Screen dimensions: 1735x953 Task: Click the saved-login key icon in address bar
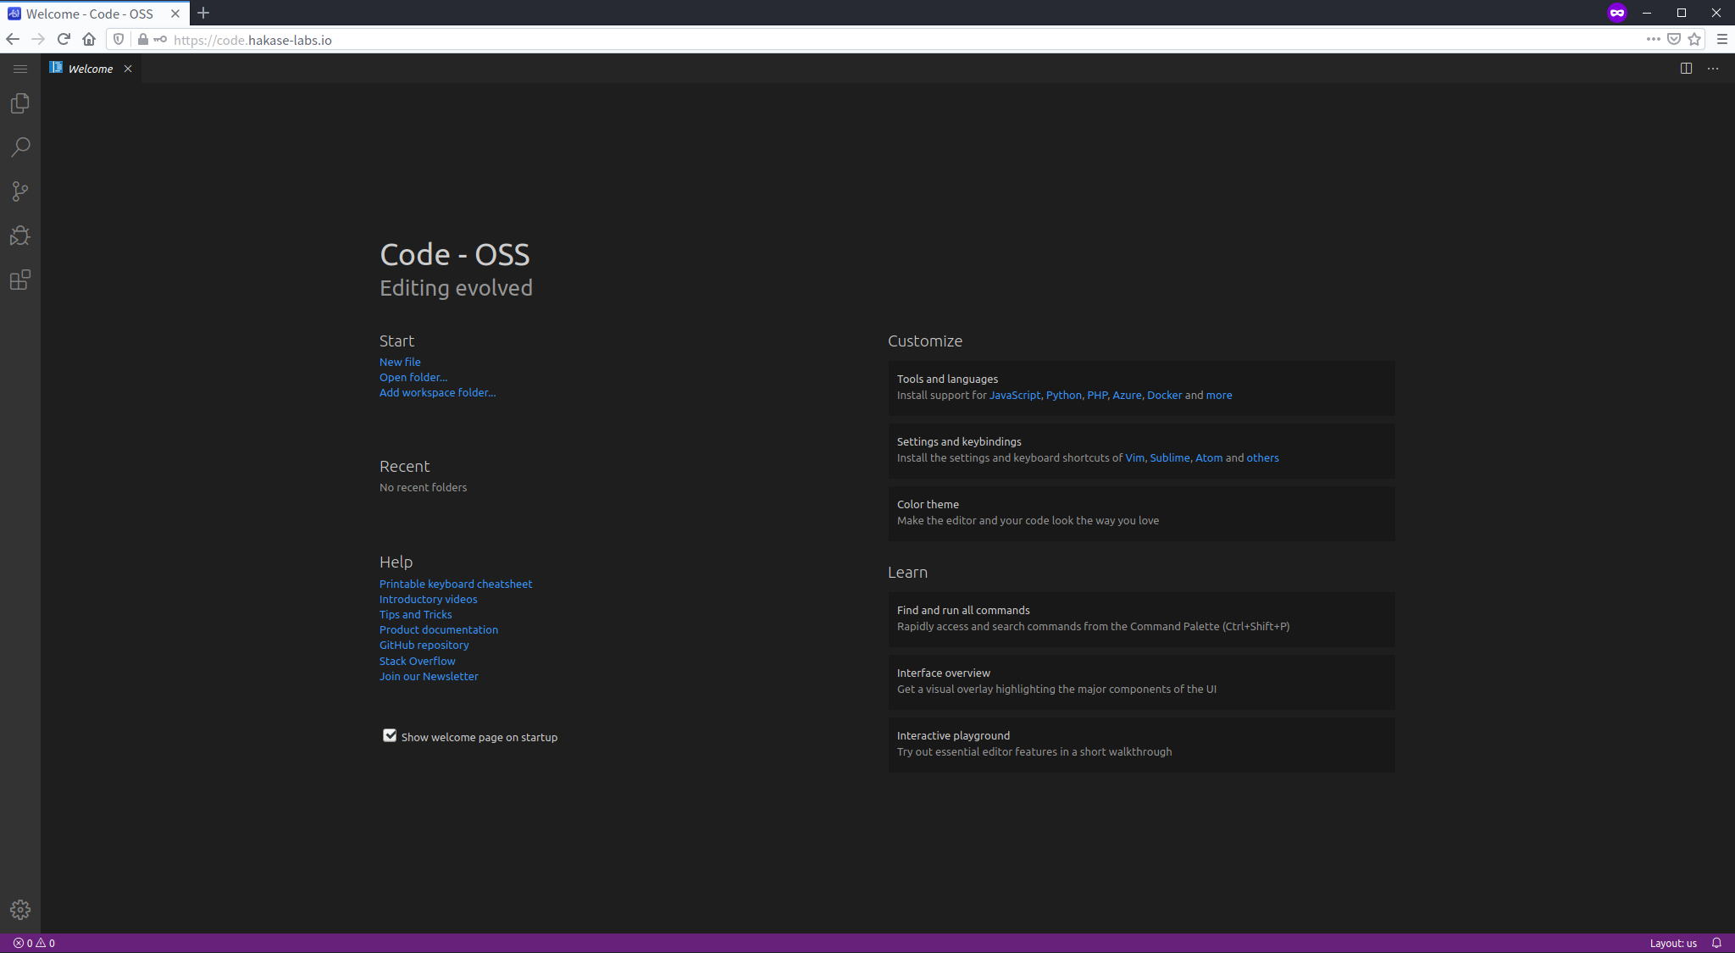160,39
